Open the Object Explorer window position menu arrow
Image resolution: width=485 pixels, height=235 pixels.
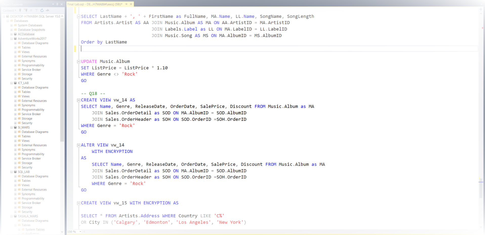[53, 4]
